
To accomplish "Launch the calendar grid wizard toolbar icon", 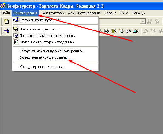I will pyautogui.click(x=129, y=31).
